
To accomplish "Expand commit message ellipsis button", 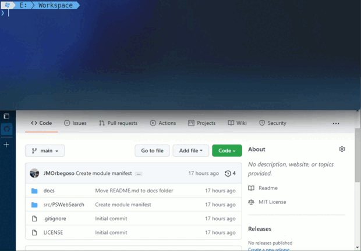I will pyautogui.click(x=139, y=174).
